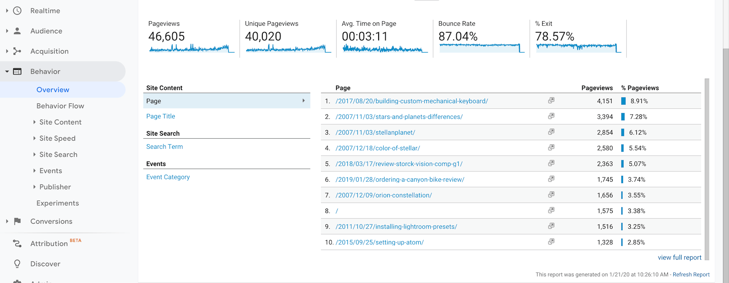The width and height of the screenshot is (729, 283).
Task: Expand the Acquisition section arrow
Action: click(x=7, y=51)
